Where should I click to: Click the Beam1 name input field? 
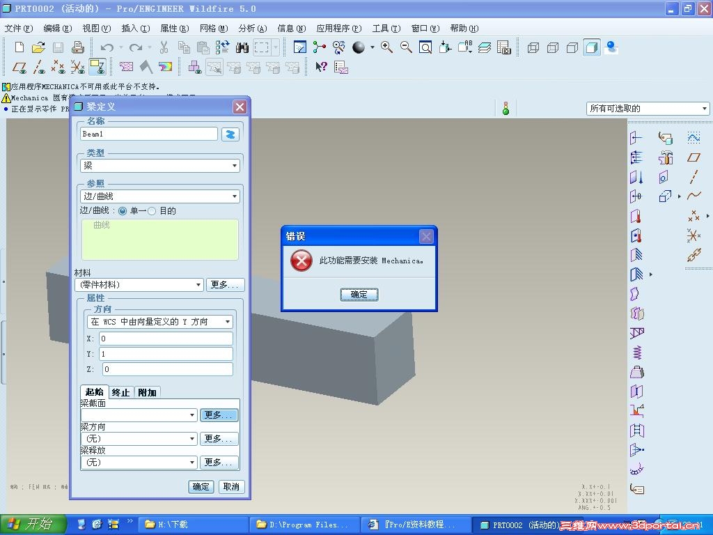[149, 134]
